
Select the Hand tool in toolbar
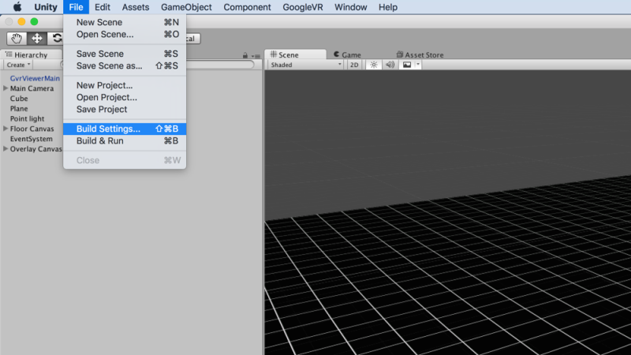coord(17,38)
